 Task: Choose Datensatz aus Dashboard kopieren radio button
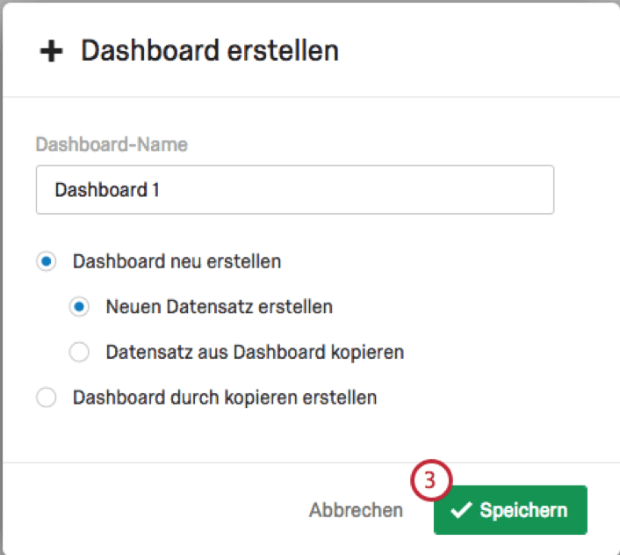click(x=79, y=352)
